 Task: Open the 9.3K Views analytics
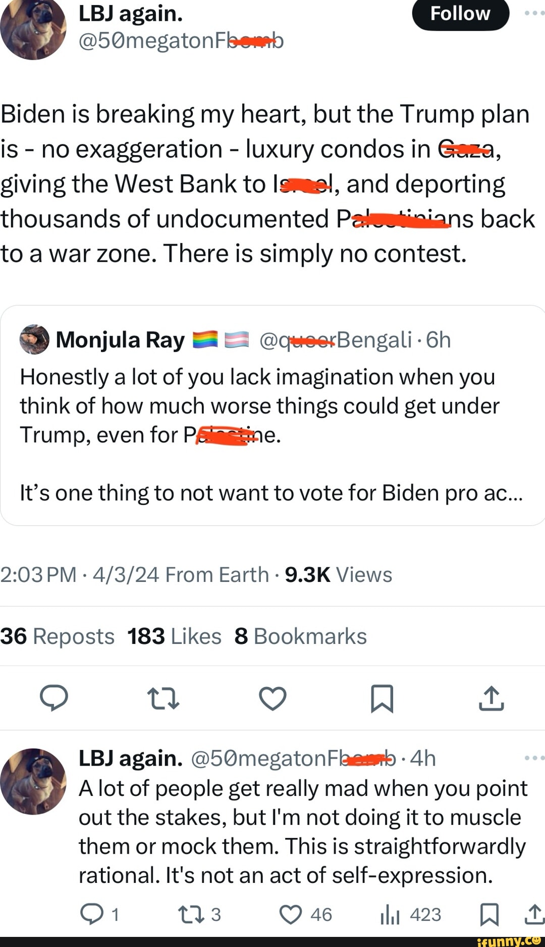(x=338, y=575)
